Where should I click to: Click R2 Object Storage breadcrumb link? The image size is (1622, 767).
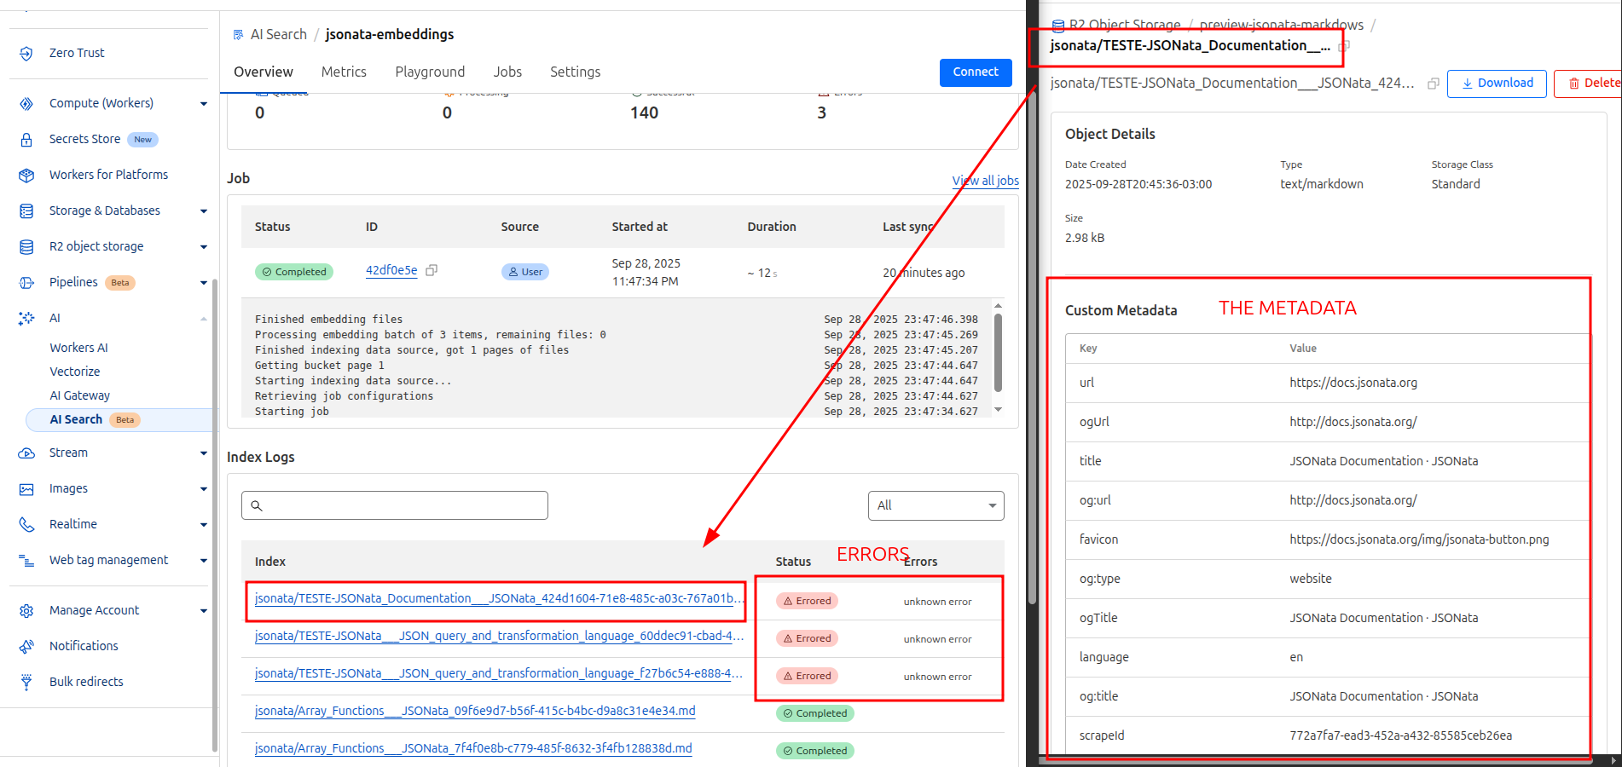[x=1125, y=26]
